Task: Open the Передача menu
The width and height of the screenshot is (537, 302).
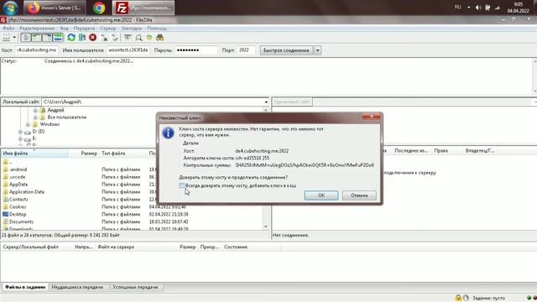Action: [84, 28]
